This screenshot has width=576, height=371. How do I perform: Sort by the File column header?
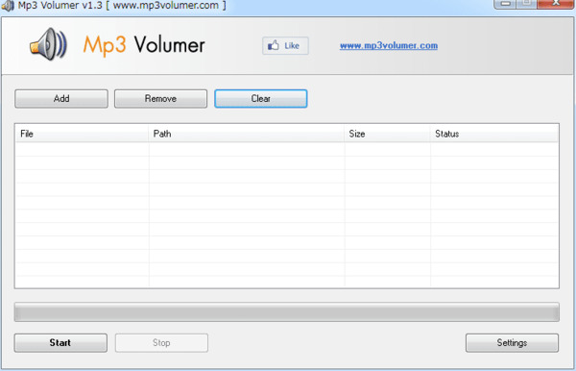coord(82,134)
